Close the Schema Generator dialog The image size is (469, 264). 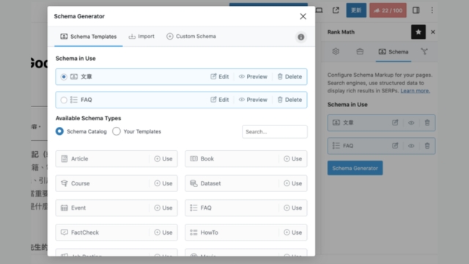pyautogui.click(x=303, y=16)
